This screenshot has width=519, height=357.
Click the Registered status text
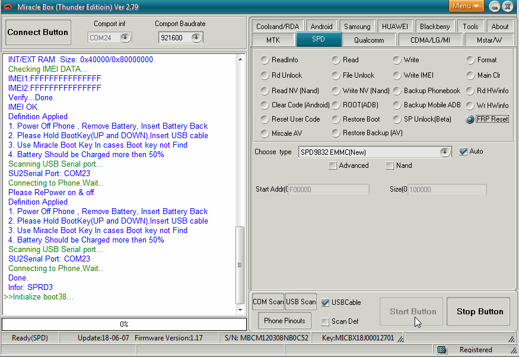(x=476, y=350)
